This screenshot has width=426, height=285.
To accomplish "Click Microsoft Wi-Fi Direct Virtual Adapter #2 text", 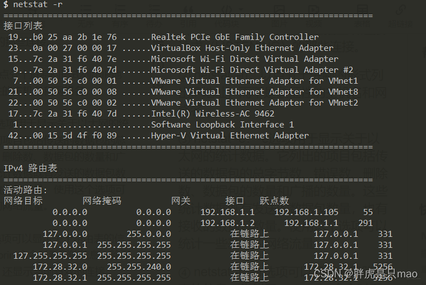I will [252, 70].
